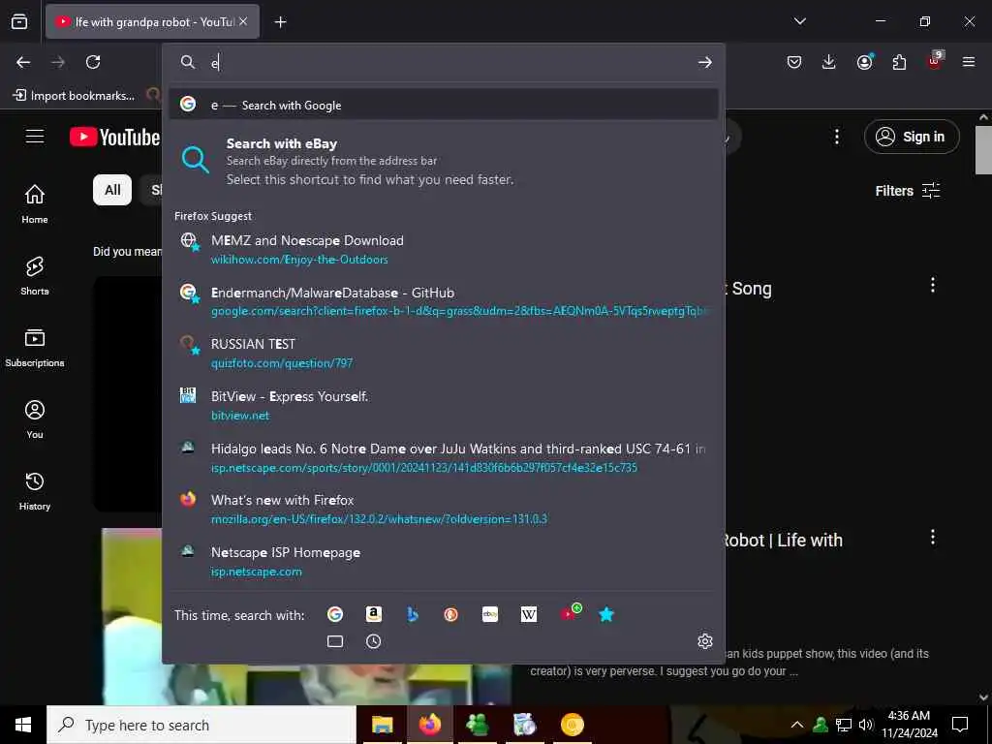992x744 pixels.
Task: Open Netscape ISP Homepage suggestion
Action: (x=444, y=561)
